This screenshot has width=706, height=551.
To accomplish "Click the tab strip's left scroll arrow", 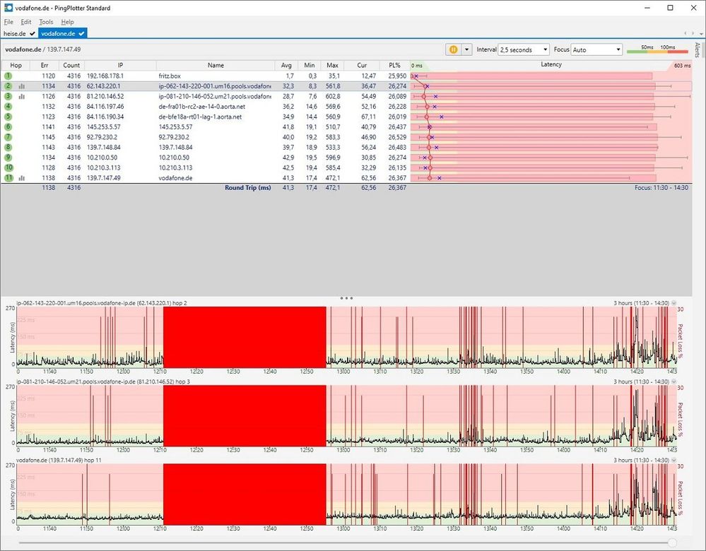I will coord(686,33).
